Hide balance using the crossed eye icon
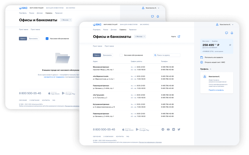 [x=230, y=45]
